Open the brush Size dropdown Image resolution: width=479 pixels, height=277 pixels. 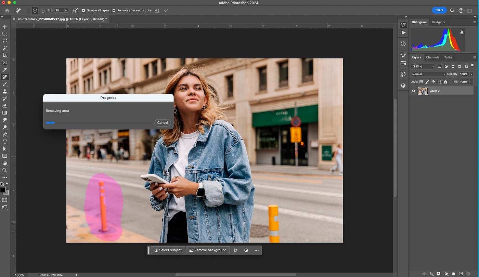pyautogui.click(x=66, y=11)
